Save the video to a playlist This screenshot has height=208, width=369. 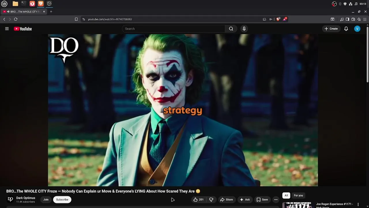coord(262,200)
